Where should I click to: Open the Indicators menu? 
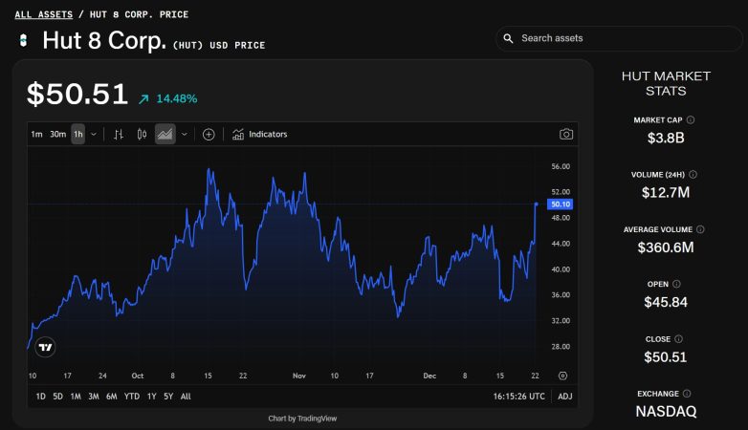click(259, 135)
